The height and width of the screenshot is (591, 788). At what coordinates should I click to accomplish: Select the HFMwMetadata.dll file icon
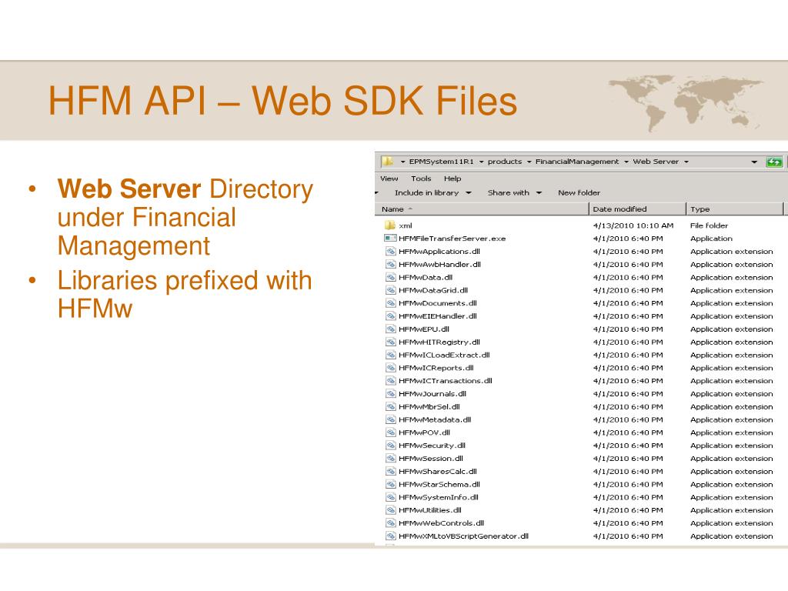(390, 419)
